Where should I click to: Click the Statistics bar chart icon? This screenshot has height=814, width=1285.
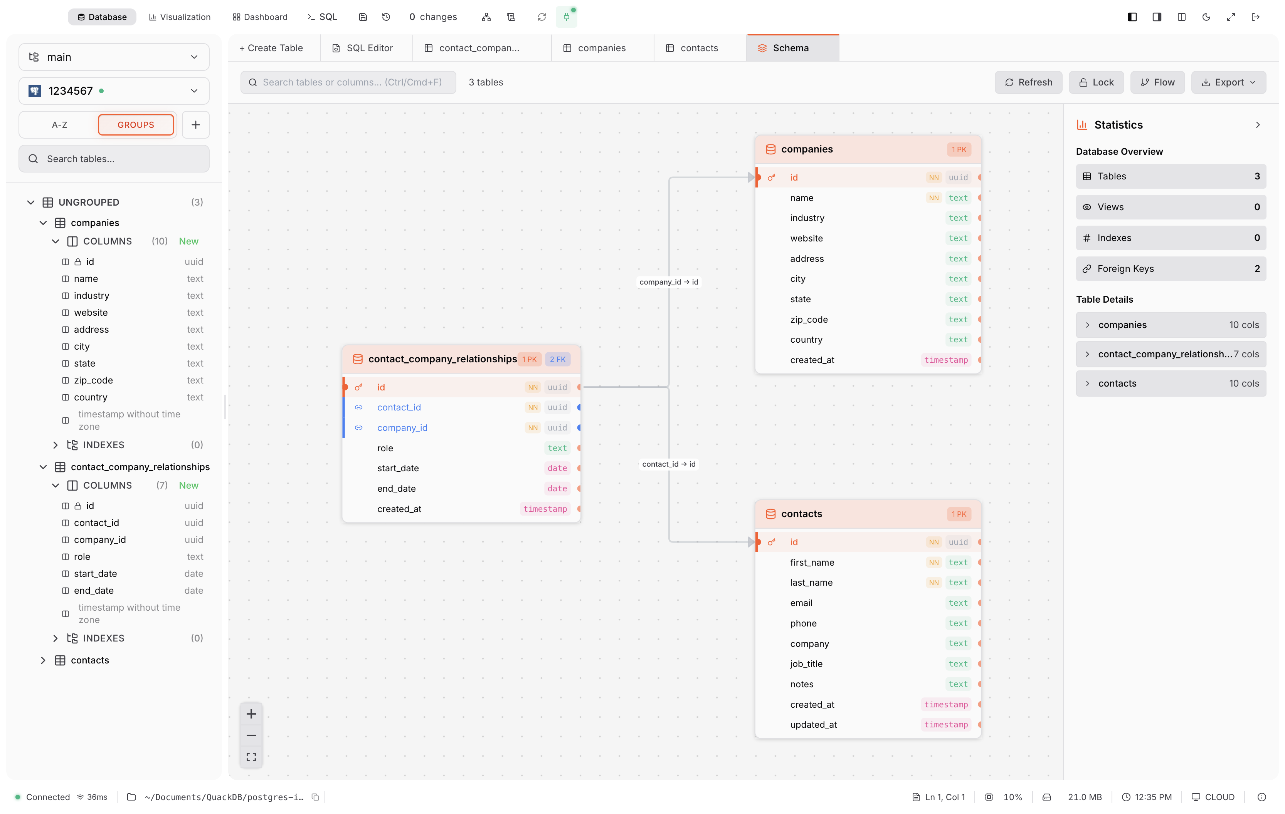tap(1081, 125)
